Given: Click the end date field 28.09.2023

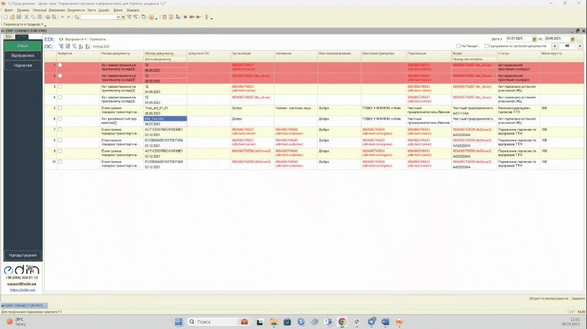Looking at the screenshot, I should tap(556, 39).
